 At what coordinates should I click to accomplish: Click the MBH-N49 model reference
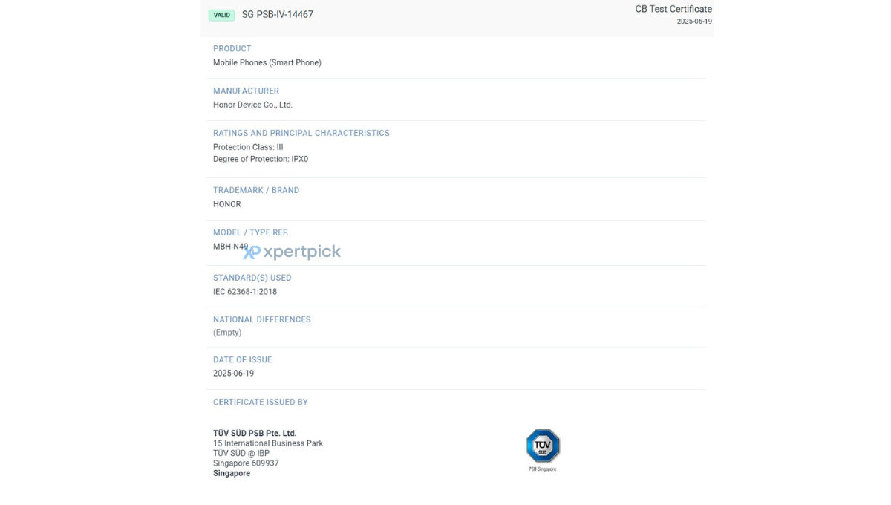231,247
